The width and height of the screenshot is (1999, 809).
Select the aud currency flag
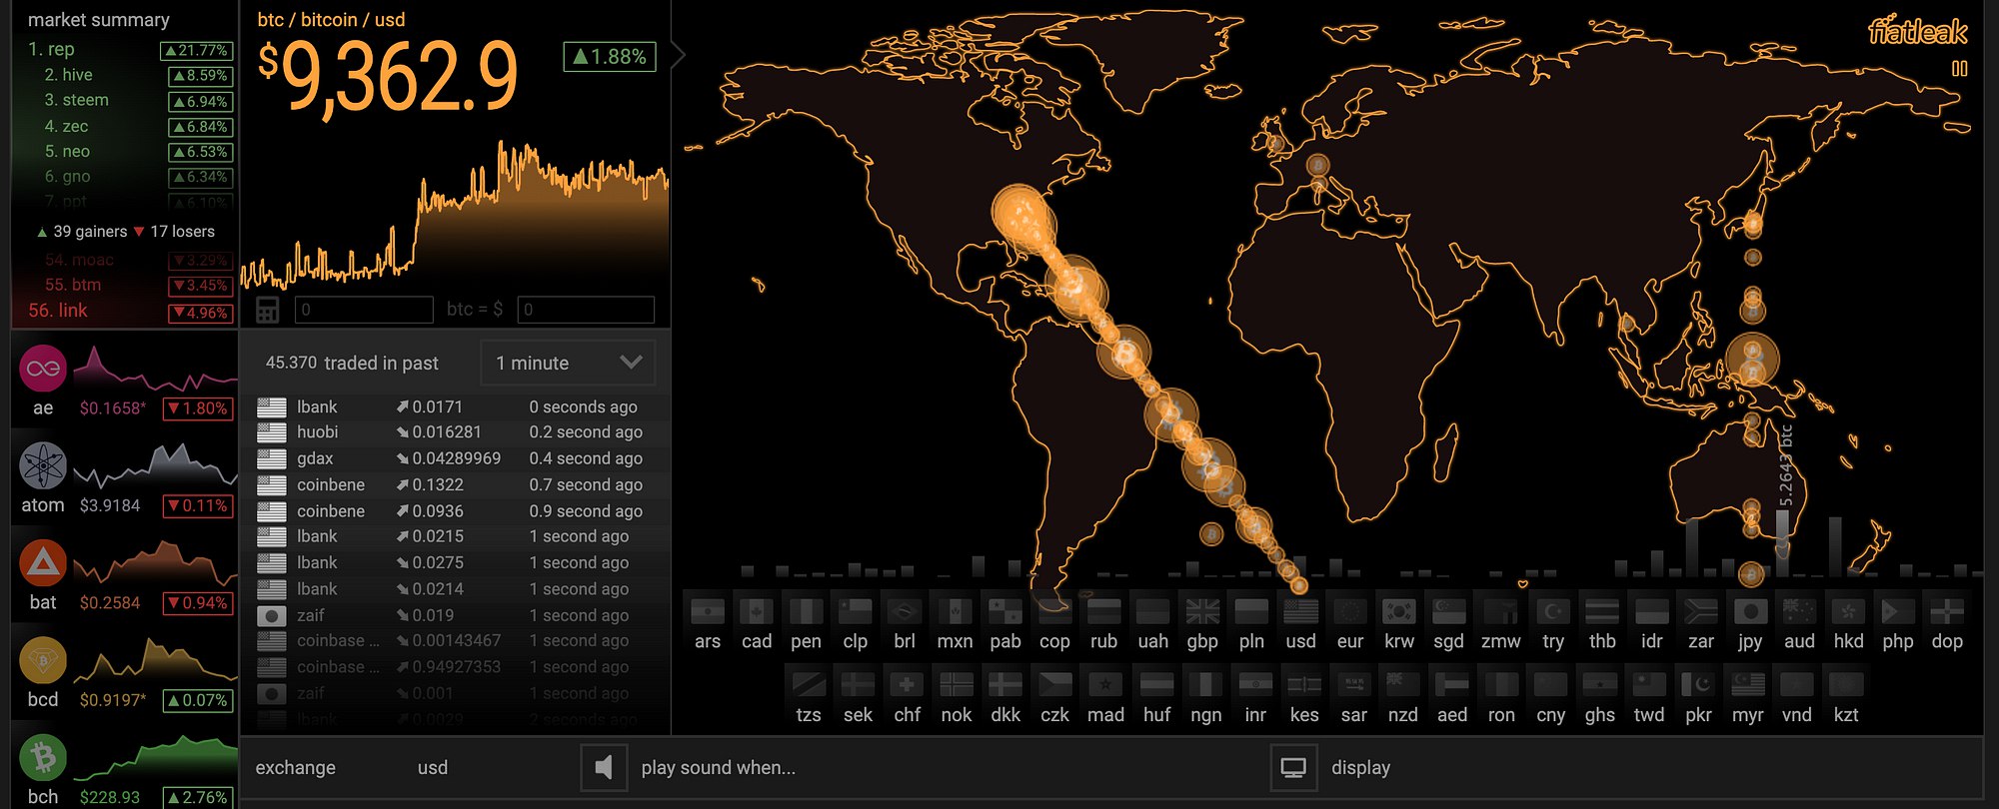tap(1799, 611)
